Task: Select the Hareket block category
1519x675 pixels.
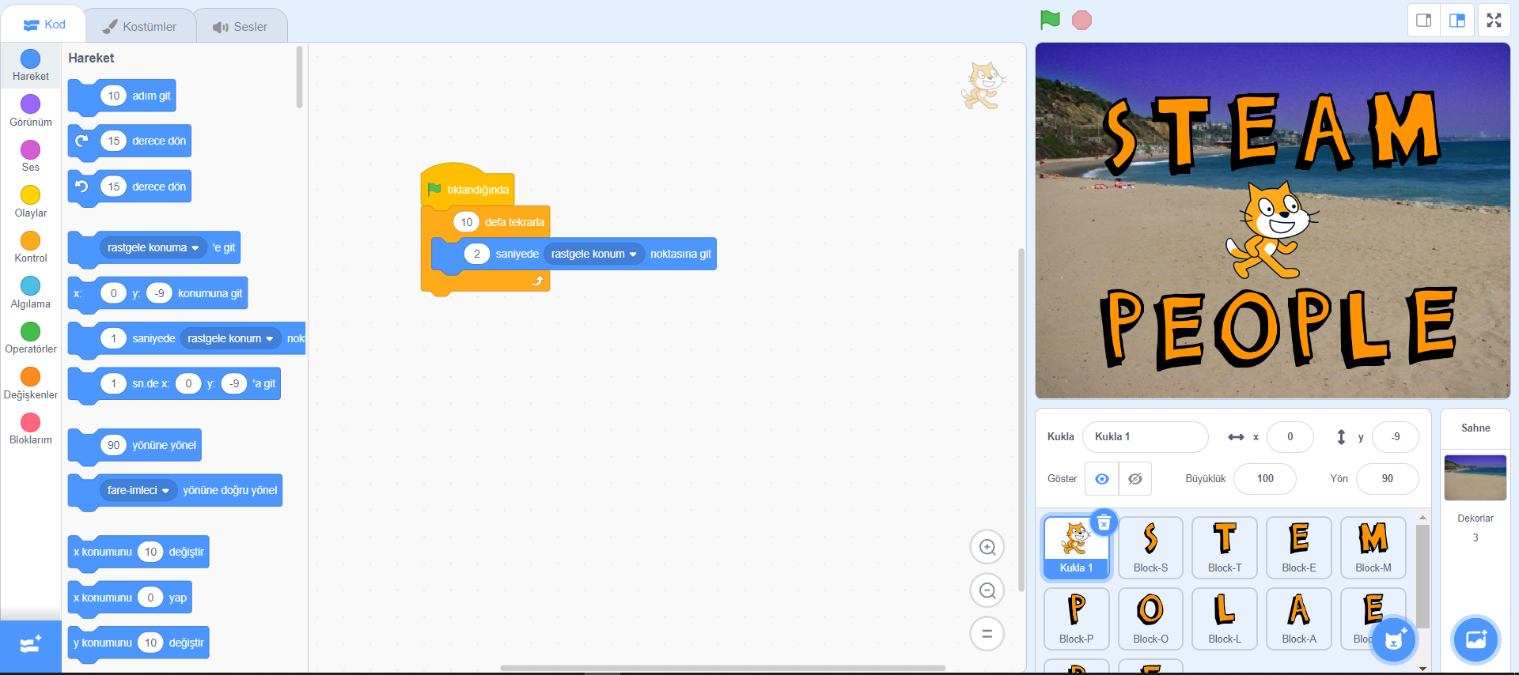Action: coord(31,65)
